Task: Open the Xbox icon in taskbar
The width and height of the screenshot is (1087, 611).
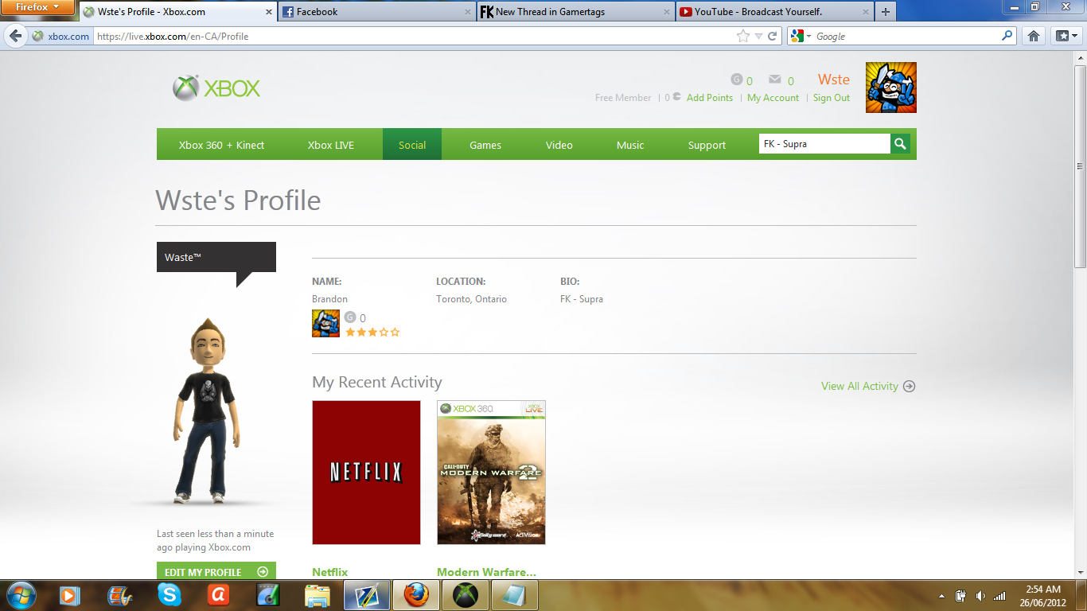Action: point(465,595)
